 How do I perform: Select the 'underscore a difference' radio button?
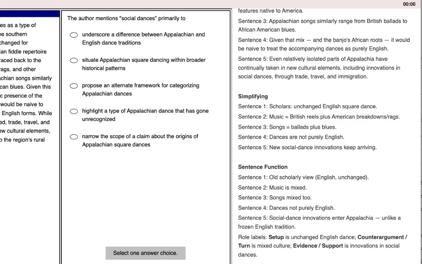[74, 35]
